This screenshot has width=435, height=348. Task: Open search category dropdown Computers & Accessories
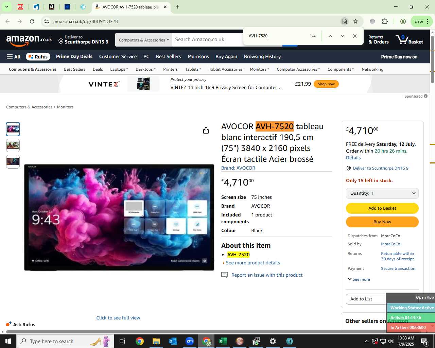point(144,40)
